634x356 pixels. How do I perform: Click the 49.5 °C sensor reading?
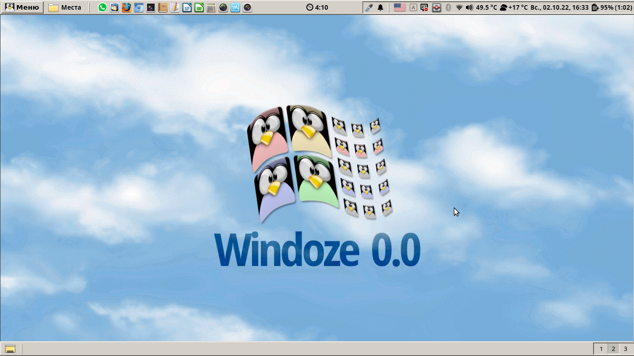pyautogui.click(x=486, y=7)
